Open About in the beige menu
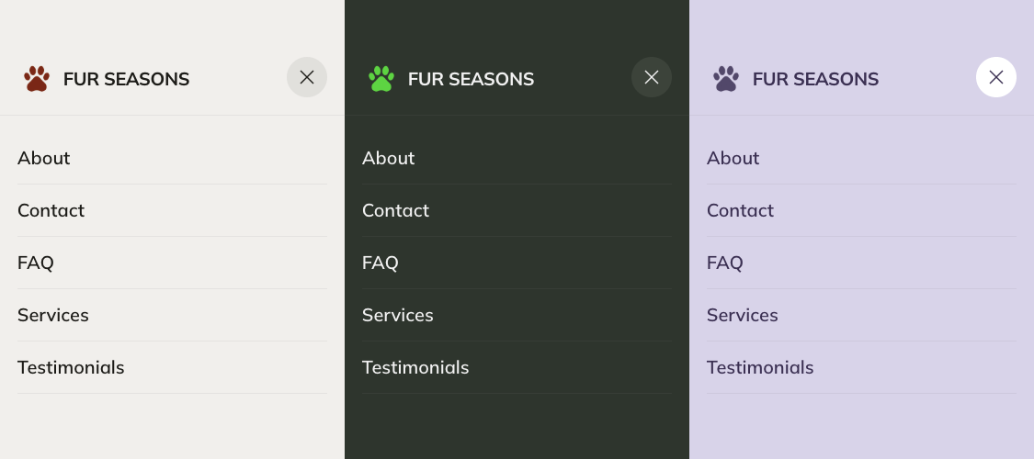Screen dimensions: 1034x459 click(44, 158)
